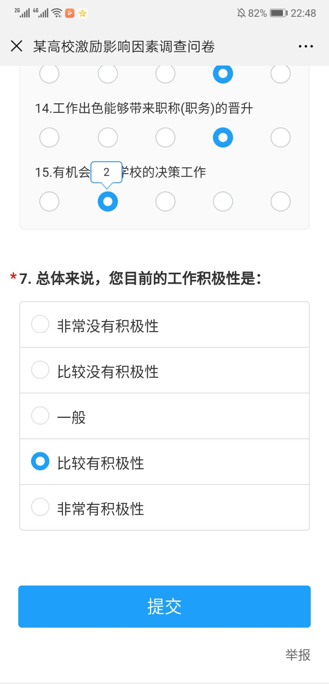329x684 pixels.
Task: Open the three-dot more options menu
Action: (305, 46)
